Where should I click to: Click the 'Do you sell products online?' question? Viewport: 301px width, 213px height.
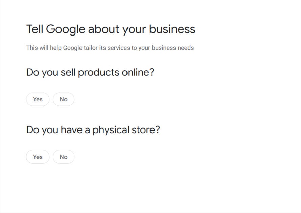90,73
